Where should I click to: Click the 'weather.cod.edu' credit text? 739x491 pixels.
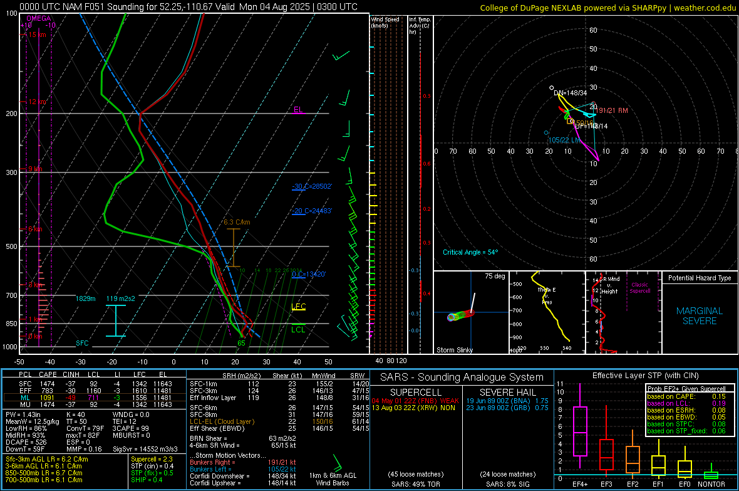tap(705, 8)
